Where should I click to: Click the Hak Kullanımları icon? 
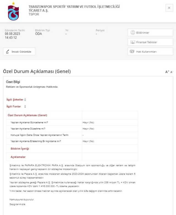(132, 51)
